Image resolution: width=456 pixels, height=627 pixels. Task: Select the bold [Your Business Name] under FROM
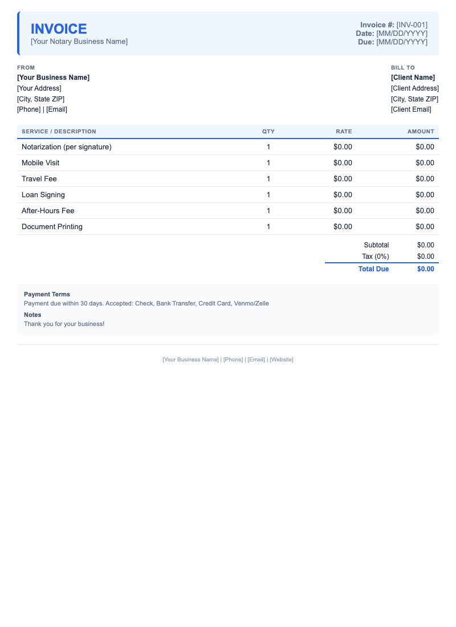[x=53, y=78]
